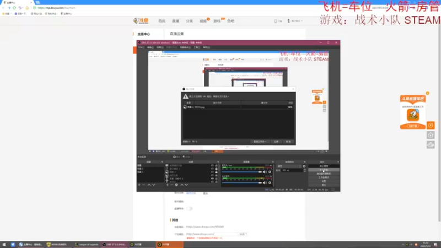Close the Douyu companion promo widget
The height and width of the screenshot is (248, 441).
[428, 93]
